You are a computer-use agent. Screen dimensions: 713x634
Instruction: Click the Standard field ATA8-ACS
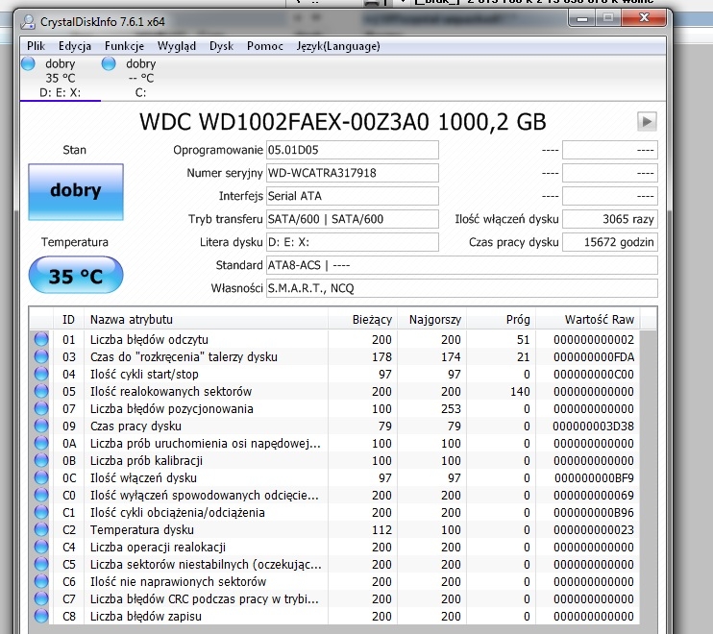[x=462, y=265]
